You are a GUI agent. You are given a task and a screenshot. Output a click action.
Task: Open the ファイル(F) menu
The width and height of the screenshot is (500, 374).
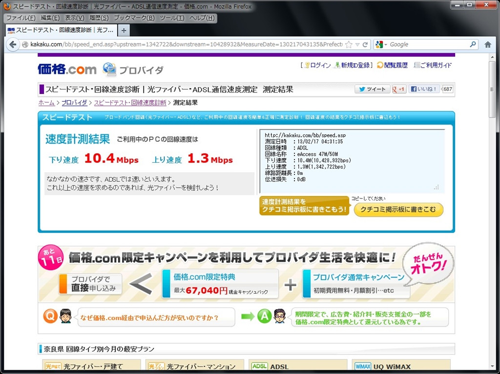point(21,18)
